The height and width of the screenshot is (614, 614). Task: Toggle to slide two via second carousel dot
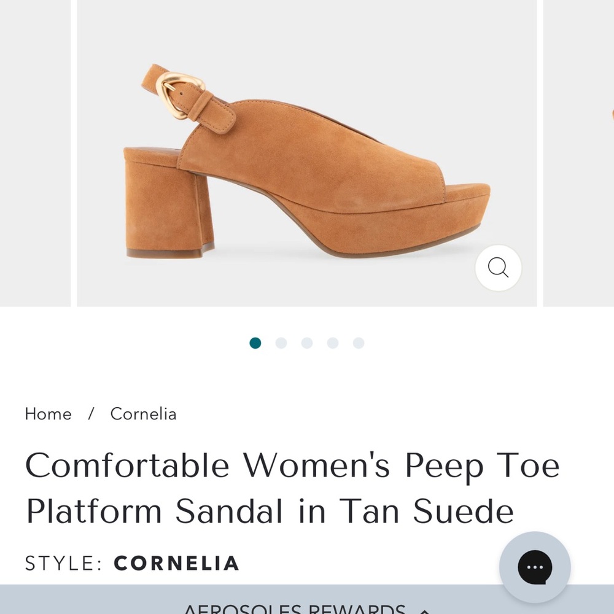click(x=281, y=343)
